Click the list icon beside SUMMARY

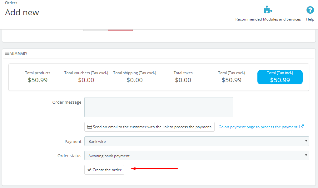tap(7, 54)
